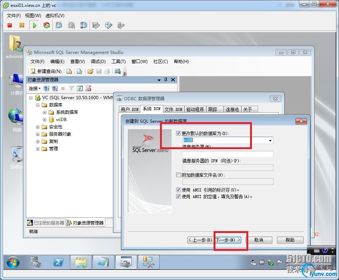
Task: Switch to the 连接池 tab
Action: 232,109
